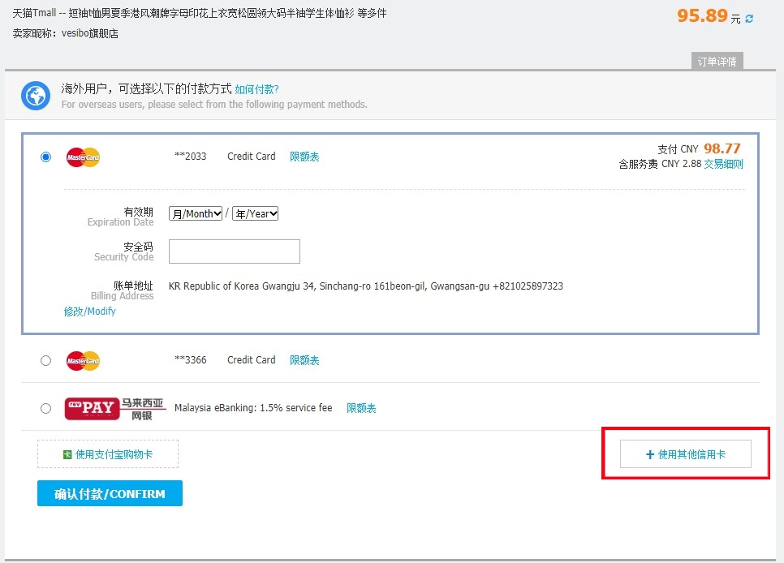
Task: Click the total amount 98.77
Action: pyautogui.click(x=722, y=148)
